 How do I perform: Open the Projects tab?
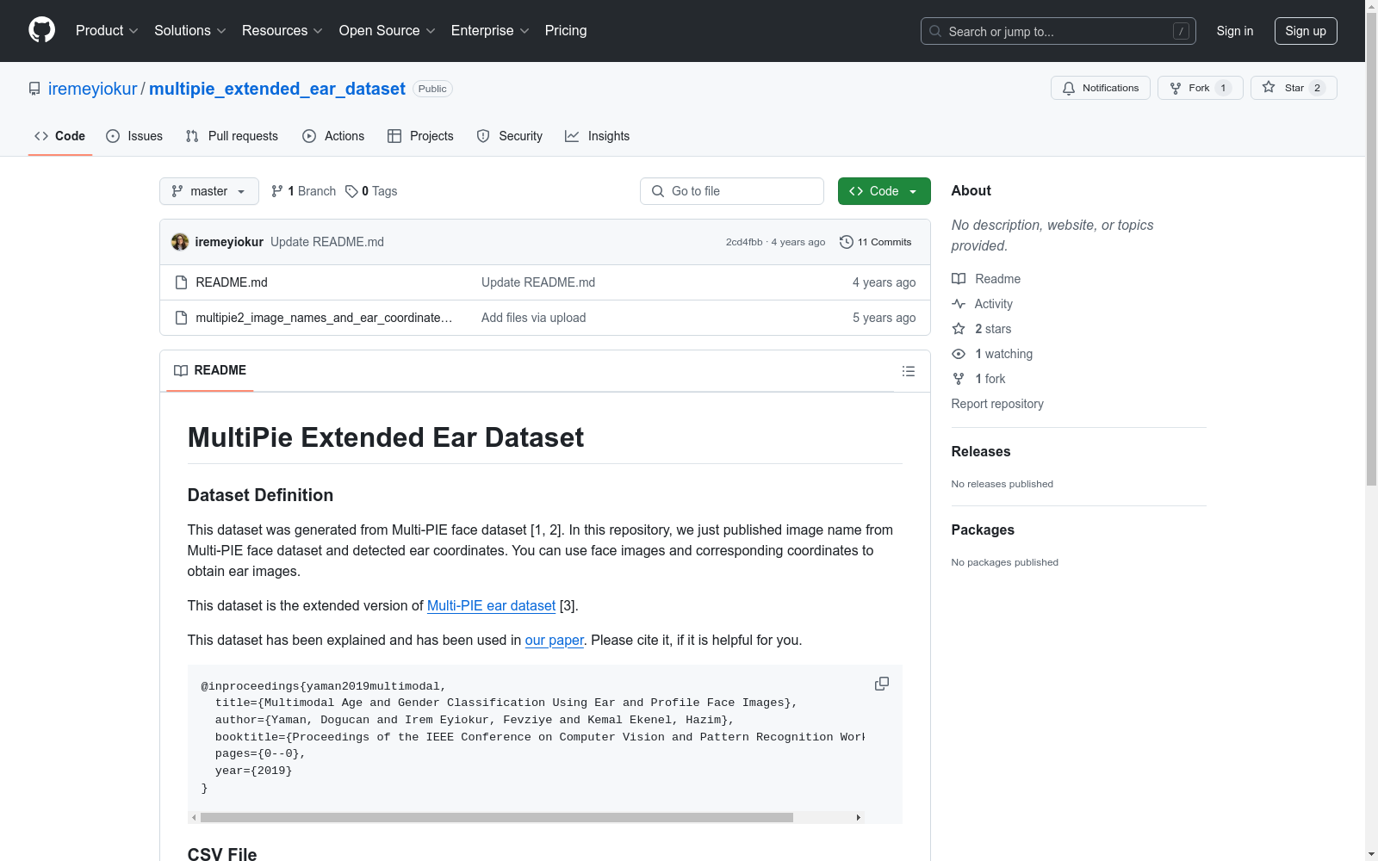tap(420, 136)
